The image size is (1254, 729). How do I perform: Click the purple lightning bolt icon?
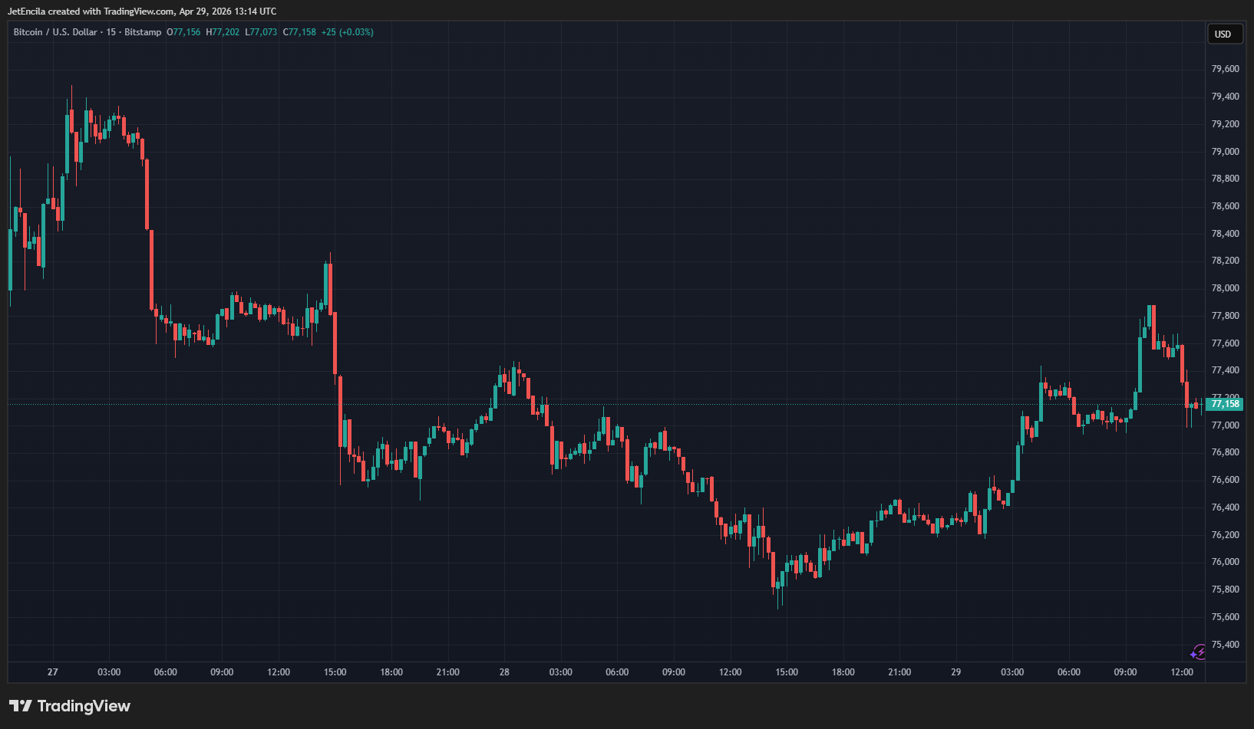tap(1197, 653)
